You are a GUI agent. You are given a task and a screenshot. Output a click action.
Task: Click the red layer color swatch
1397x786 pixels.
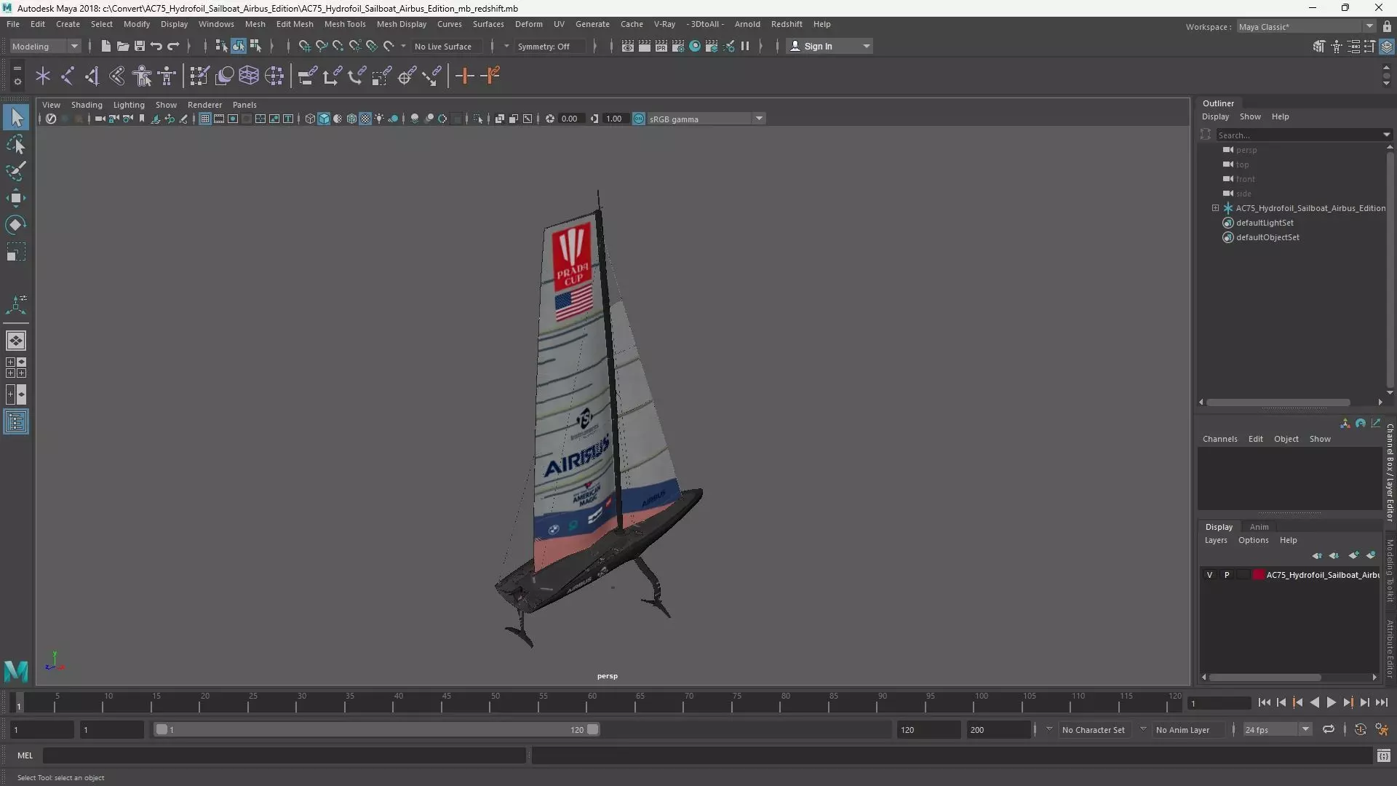(x=1258, y=575)
